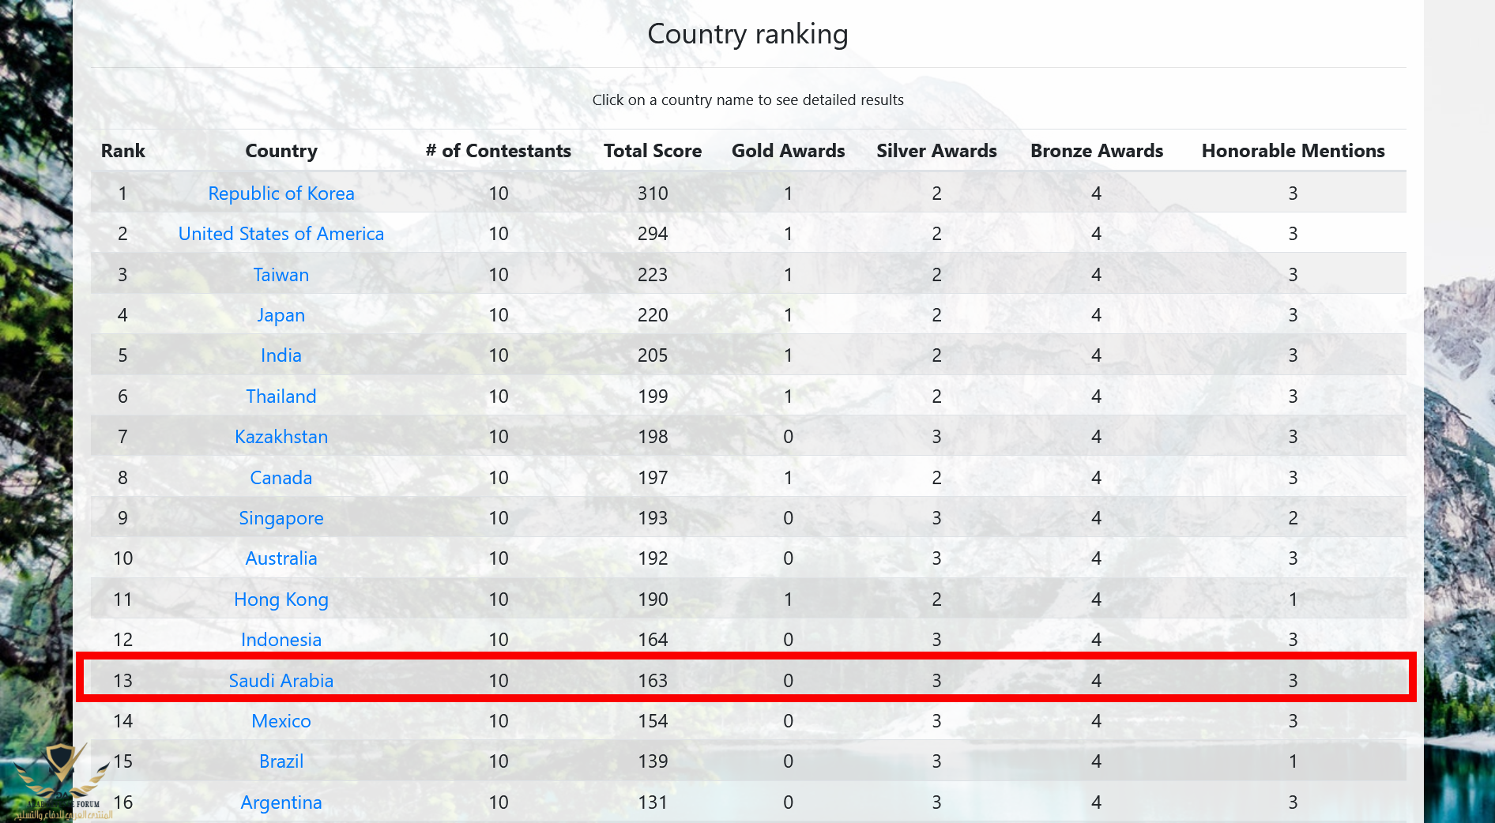Open Republic of Korea detailed results
1495x823 pixels.
click(x=281, y=194)
